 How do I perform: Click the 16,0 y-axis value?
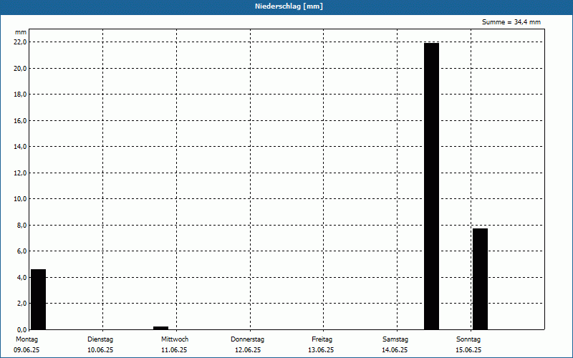(x=21, y=120)
